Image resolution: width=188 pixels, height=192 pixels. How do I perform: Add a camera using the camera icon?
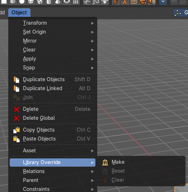(x=143, y=2)
